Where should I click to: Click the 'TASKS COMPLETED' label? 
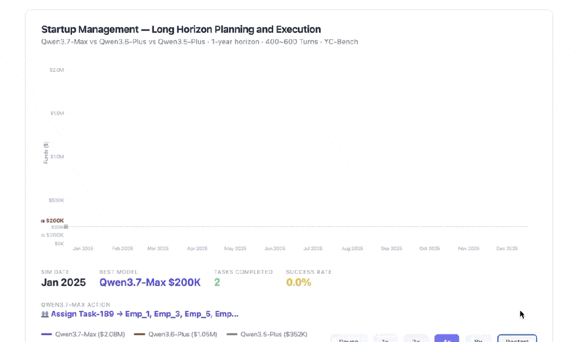pyautogui.click(x=243, y=272)
